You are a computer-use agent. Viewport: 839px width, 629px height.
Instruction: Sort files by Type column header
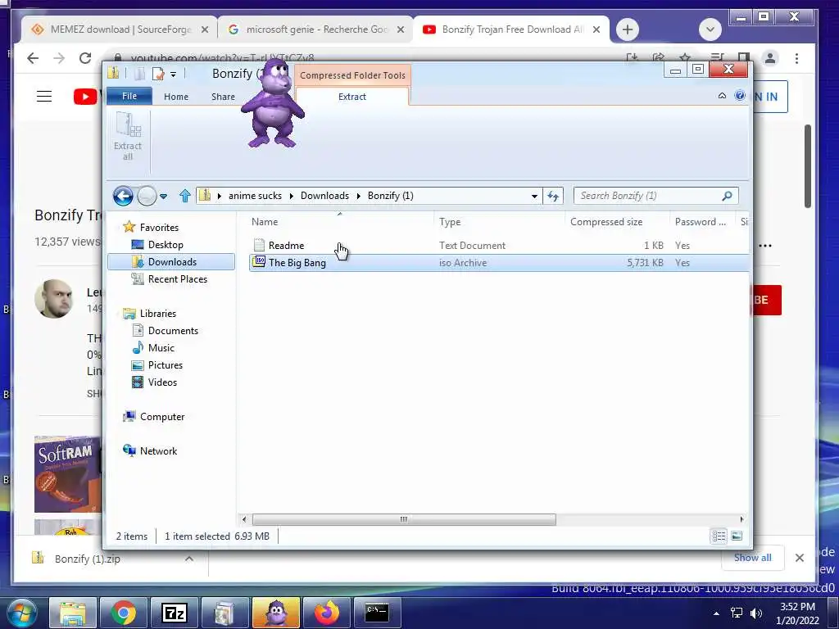pyautogui.click(x=499, y=221)
